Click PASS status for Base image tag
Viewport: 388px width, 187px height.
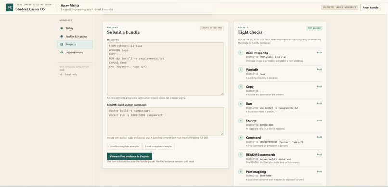[319, 53]
